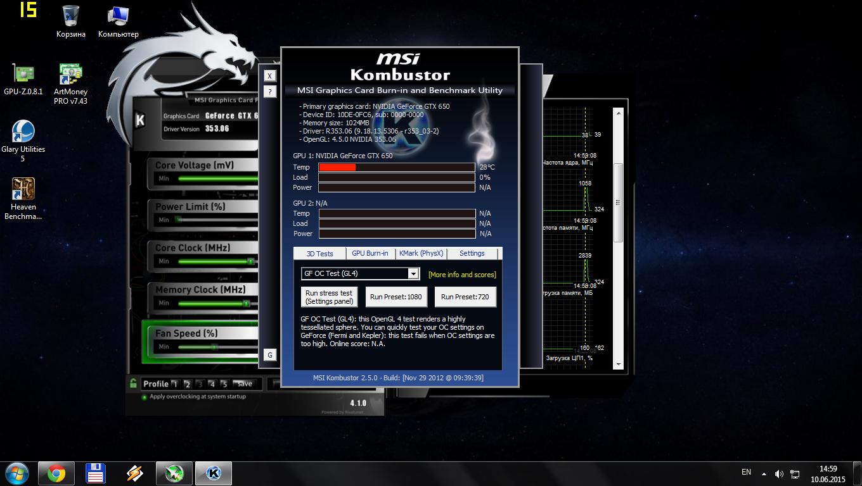The width and height of the screenshot is (862, 486).
Task: Toggle the Afterburner profile lock icon
Action: 133,383
